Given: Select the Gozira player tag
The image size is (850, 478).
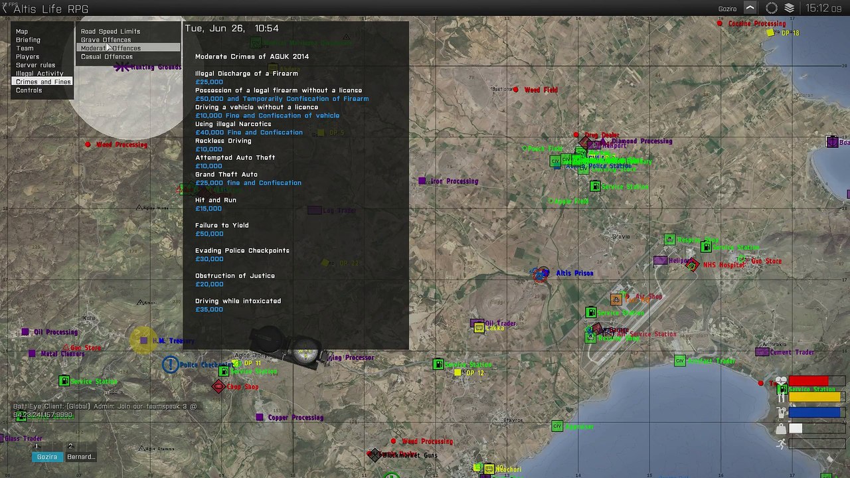Looking at the screenshot, I should tap(46, 457).
